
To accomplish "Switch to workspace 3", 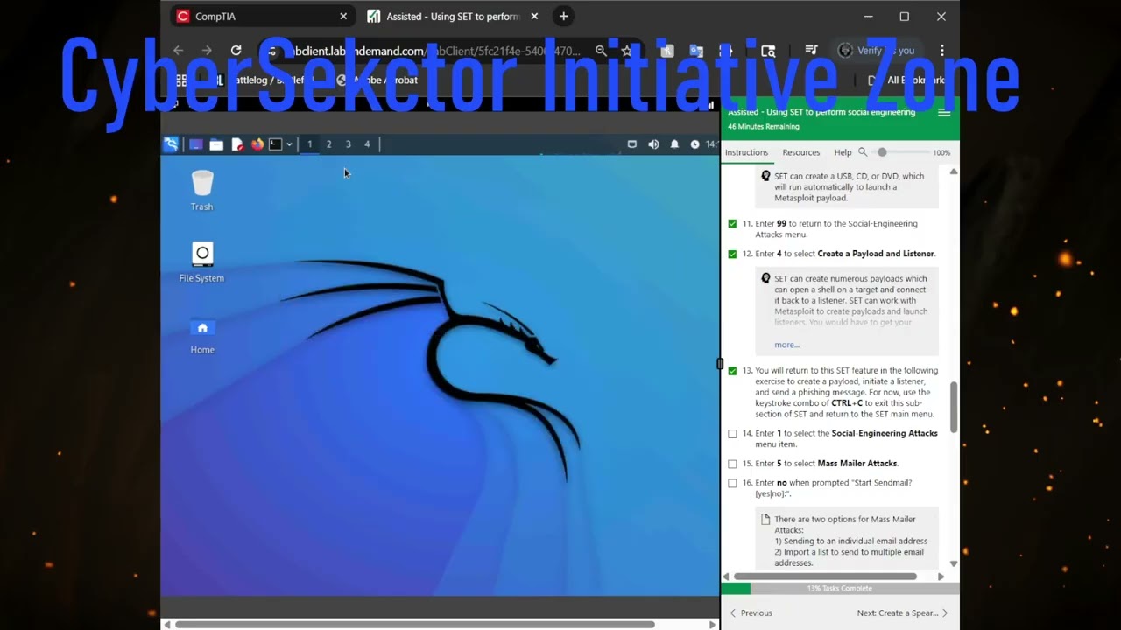I will pyautogui.click(x=348, y=144).
